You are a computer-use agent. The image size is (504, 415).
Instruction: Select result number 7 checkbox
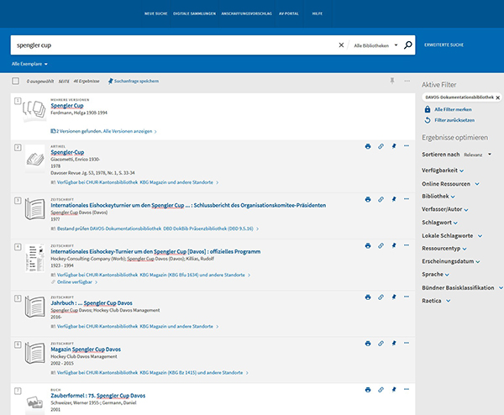[x=18, y=391]
